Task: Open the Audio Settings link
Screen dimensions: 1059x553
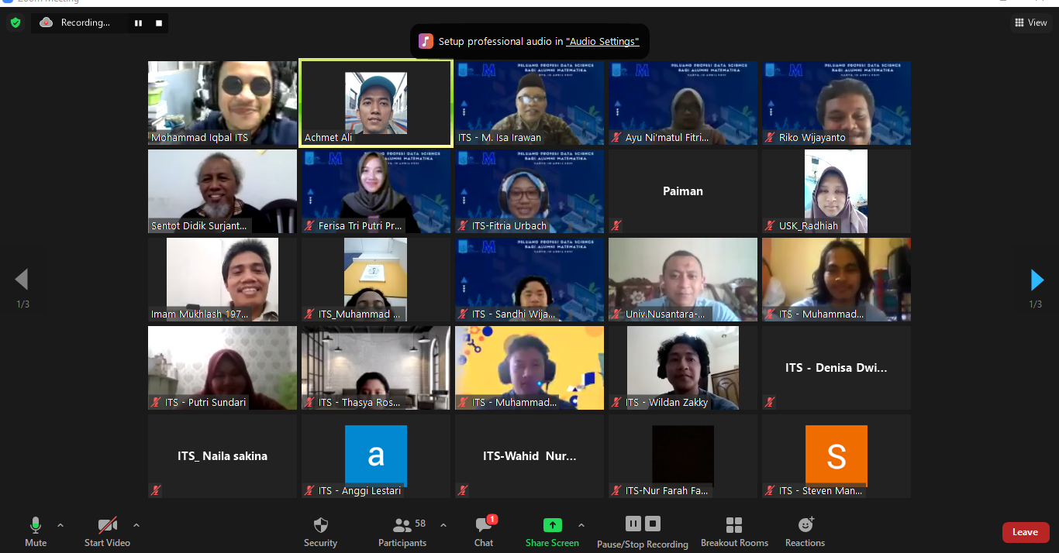Action: click(602, 42)
